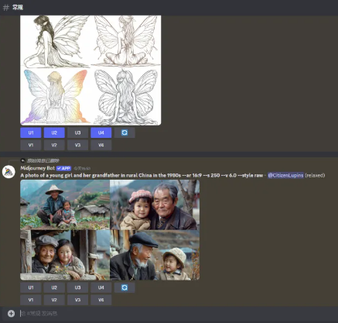Click U3 button under fairy grid
This screenshot has height=323, width=338.
pyautogui.click(x=77, y=132)
